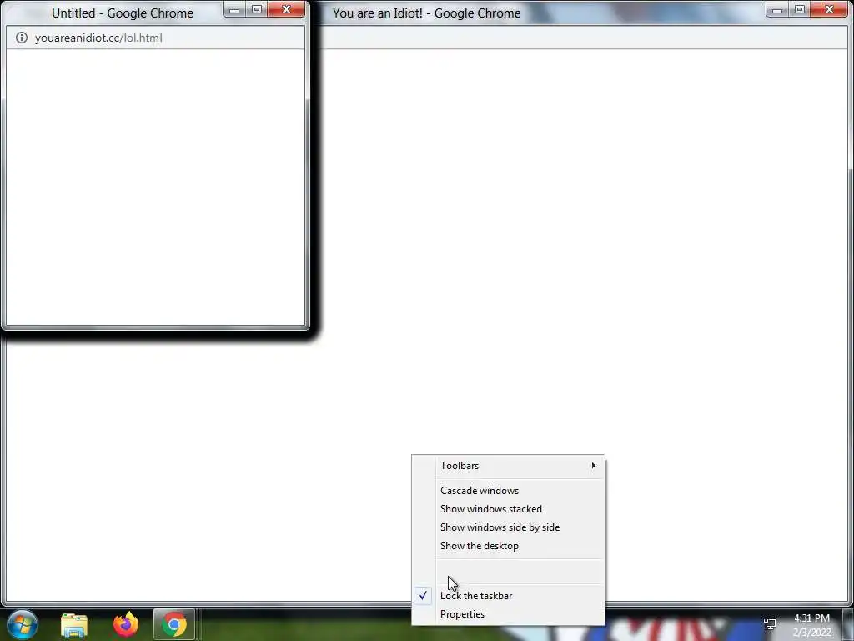Toggle Lock the taskbar option
854x641 pixels.
pyautogui.click(x=508, y=596)
